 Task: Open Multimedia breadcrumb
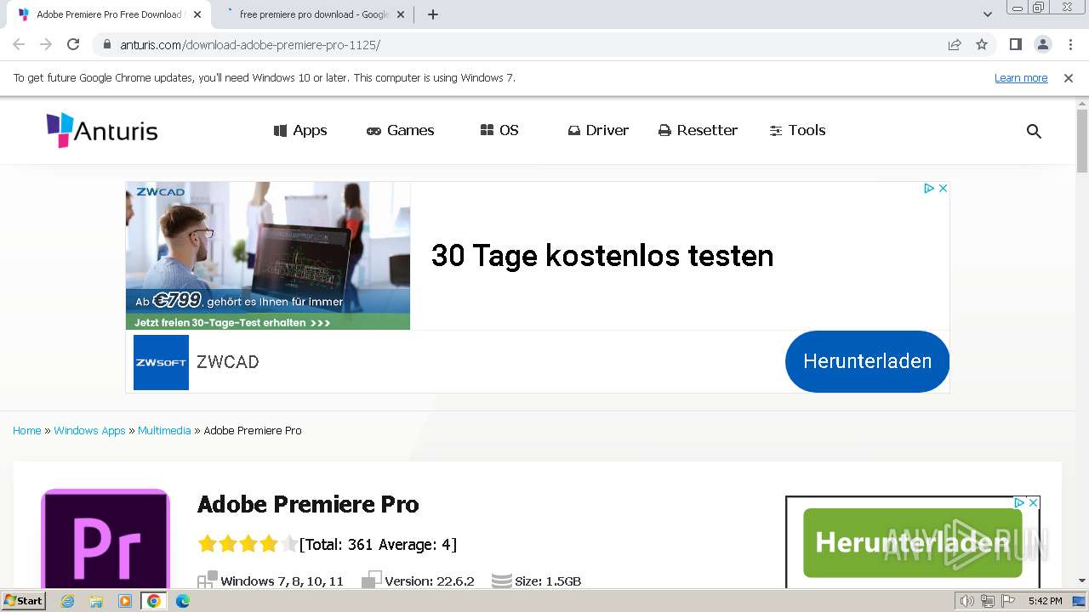(x=164, y=430)
